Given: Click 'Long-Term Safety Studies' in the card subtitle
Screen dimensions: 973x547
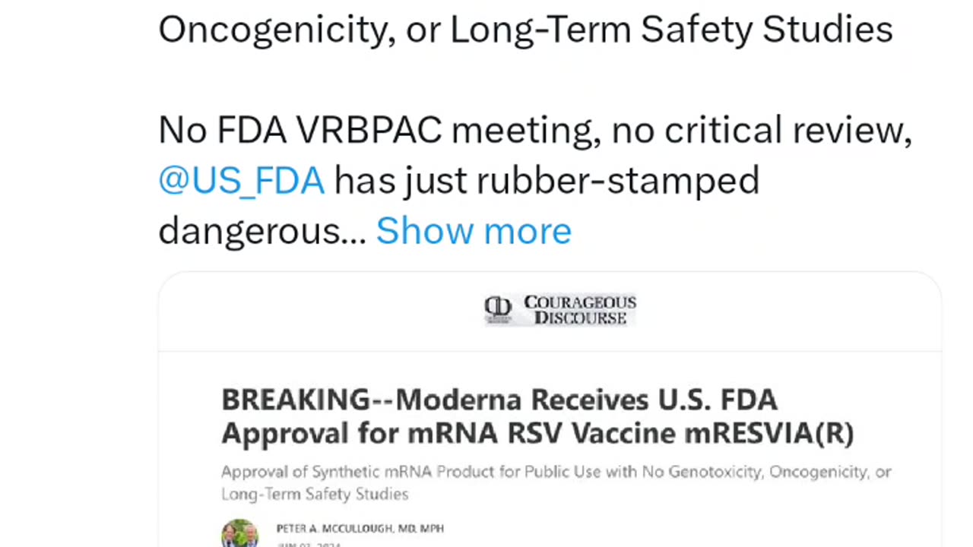Looking at the screenshot, I should [315, 494].
